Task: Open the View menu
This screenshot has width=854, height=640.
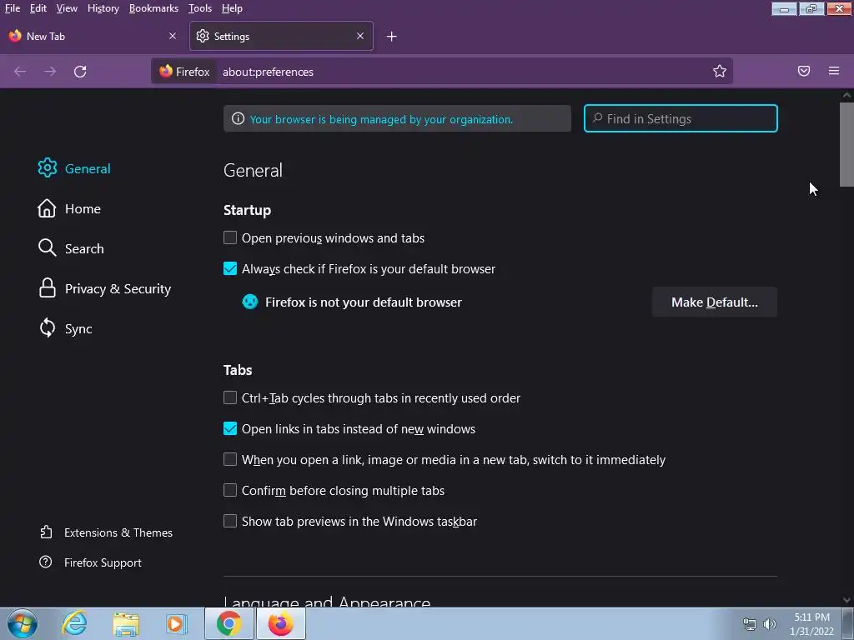Action: tap(67, 8)
